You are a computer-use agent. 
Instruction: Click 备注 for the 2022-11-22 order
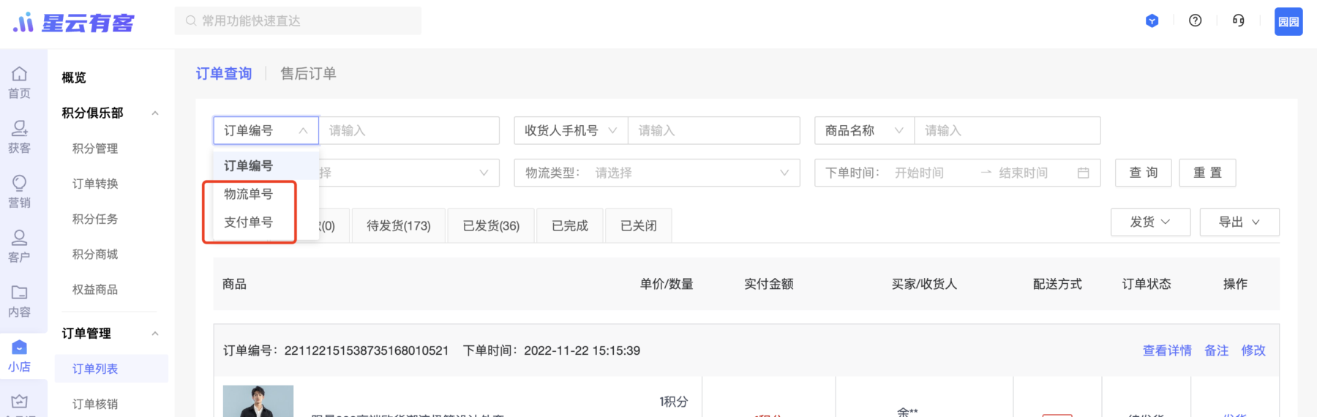(x=1217, y=350)
